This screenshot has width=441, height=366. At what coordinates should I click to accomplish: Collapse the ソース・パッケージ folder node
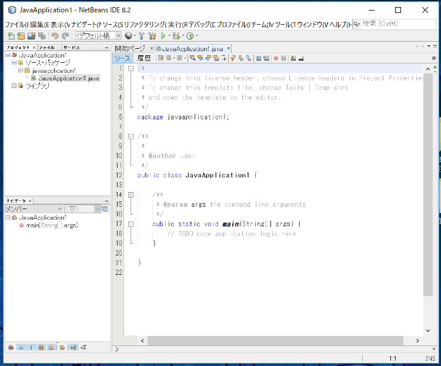coord(14,62)
